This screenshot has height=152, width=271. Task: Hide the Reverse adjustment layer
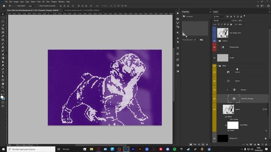(x=214, y=90)
